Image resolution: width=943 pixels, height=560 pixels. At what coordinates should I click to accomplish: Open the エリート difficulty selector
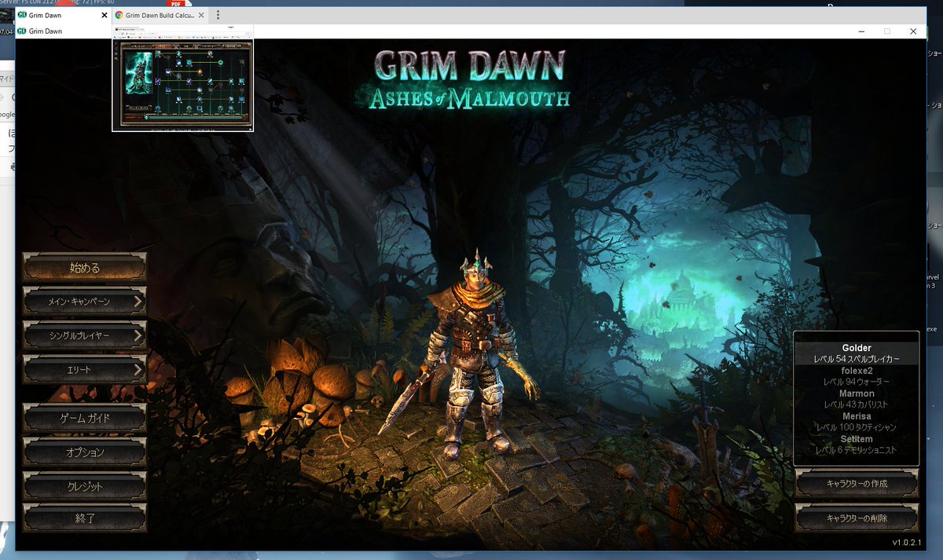(x=84, y=369)
